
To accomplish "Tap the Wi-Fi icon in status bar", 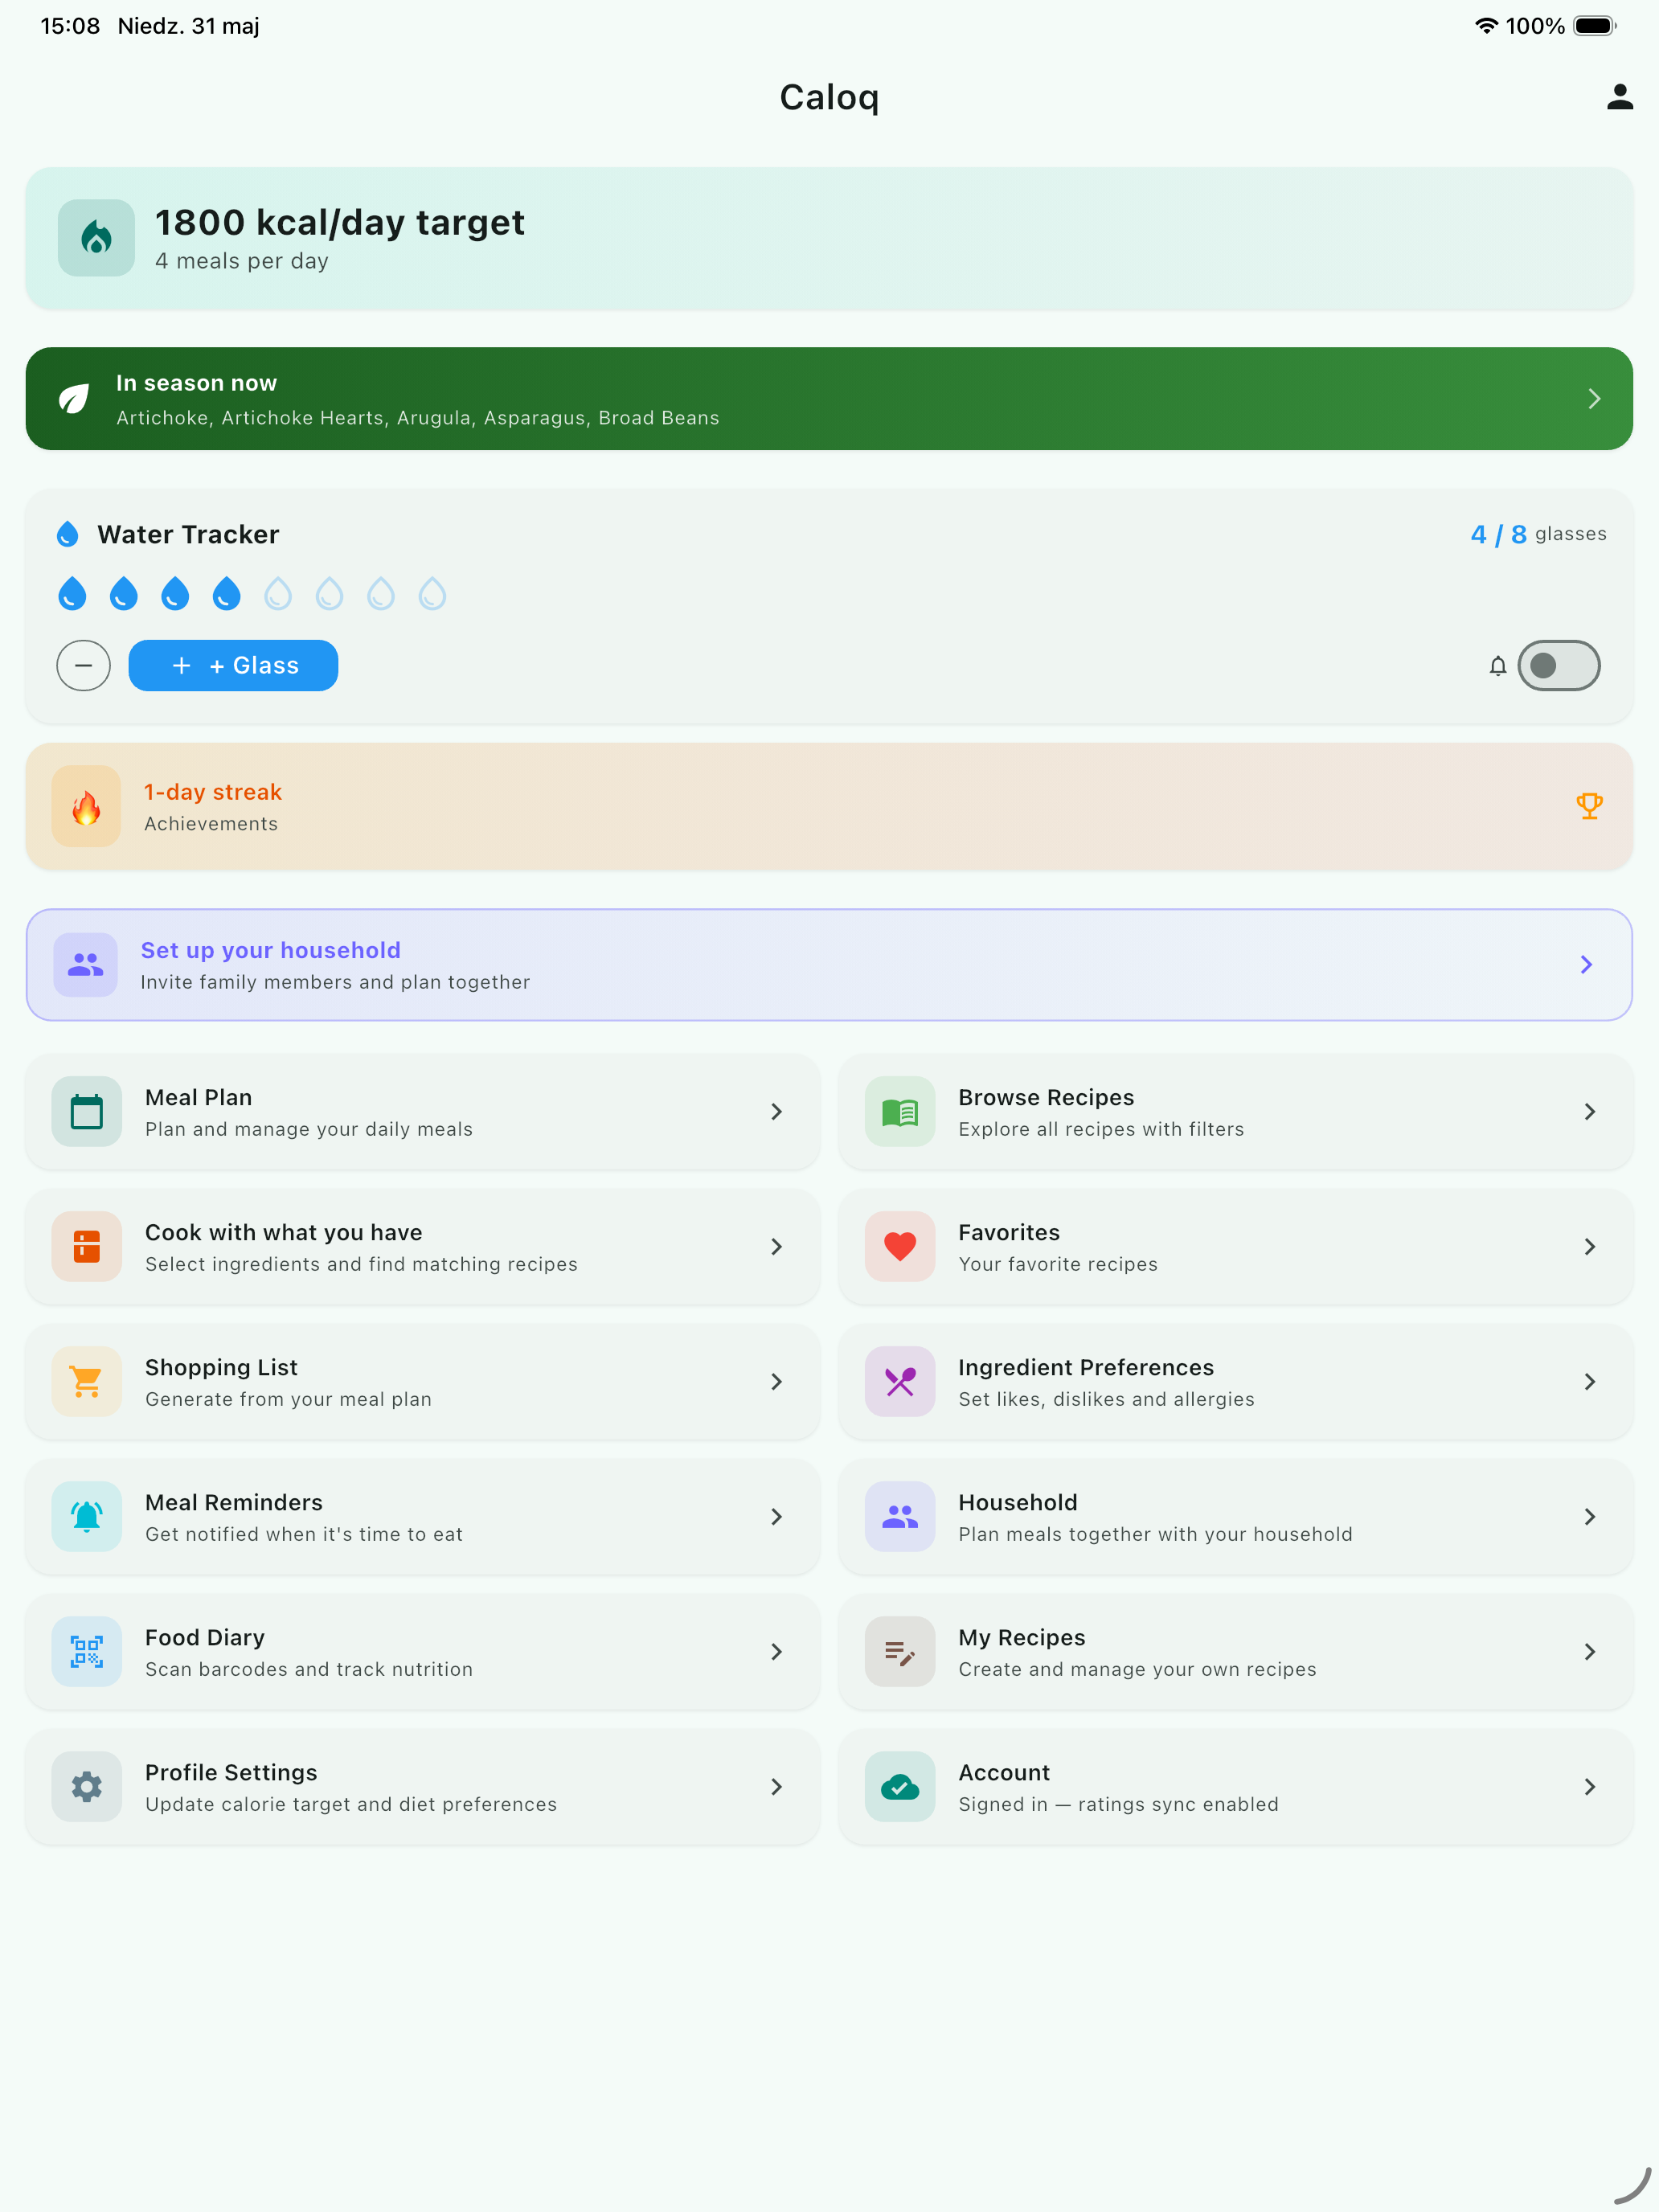I will tap(1486, 26).
